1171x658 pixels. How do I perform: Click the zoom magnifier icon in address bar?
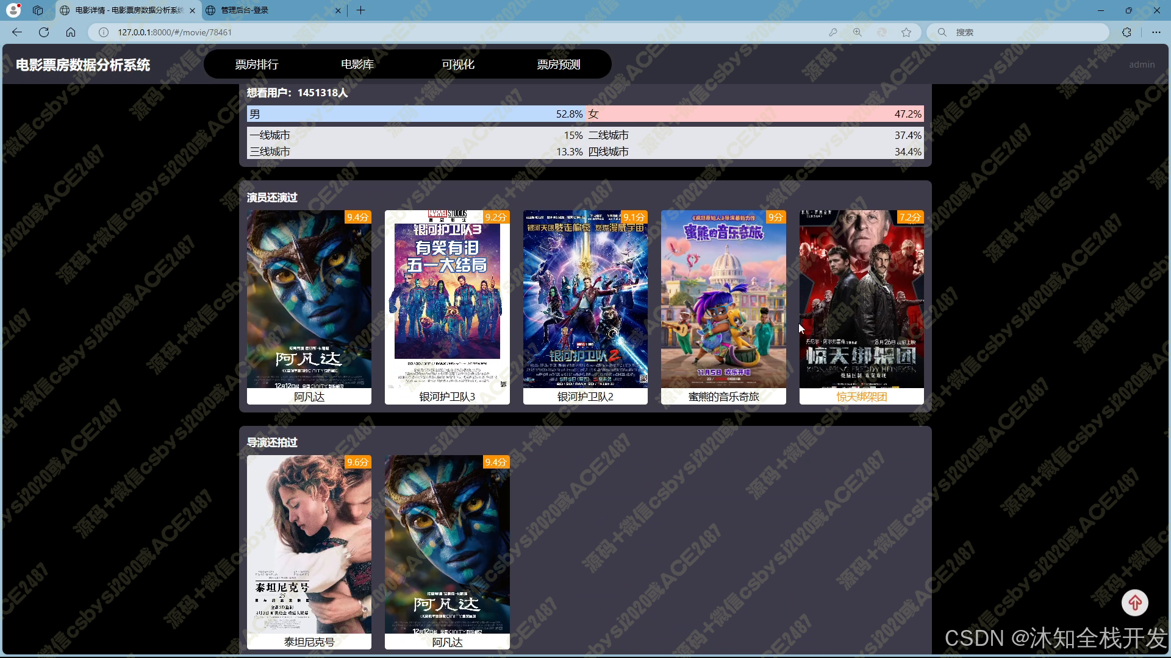[x=858, y=32]
